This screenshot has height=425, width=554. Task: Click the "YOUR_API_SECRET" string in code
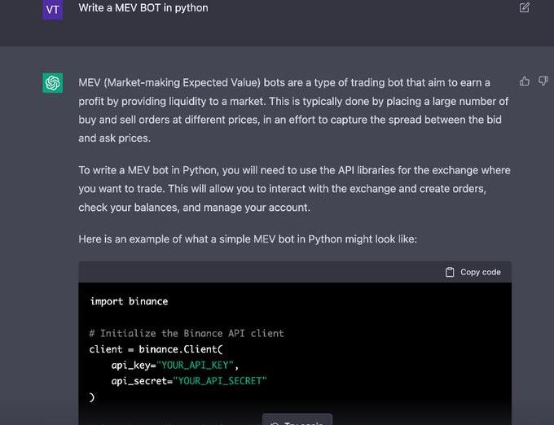[222, 380]
